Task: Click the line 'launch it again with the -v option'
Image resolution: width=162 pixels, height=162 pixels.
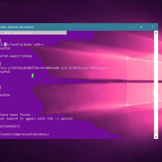Action: coord(39,118)
